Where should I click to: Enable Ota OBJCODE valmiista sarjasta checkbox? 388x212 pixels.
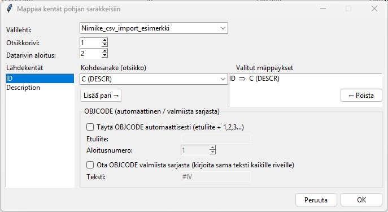click(x=90, y=165)
